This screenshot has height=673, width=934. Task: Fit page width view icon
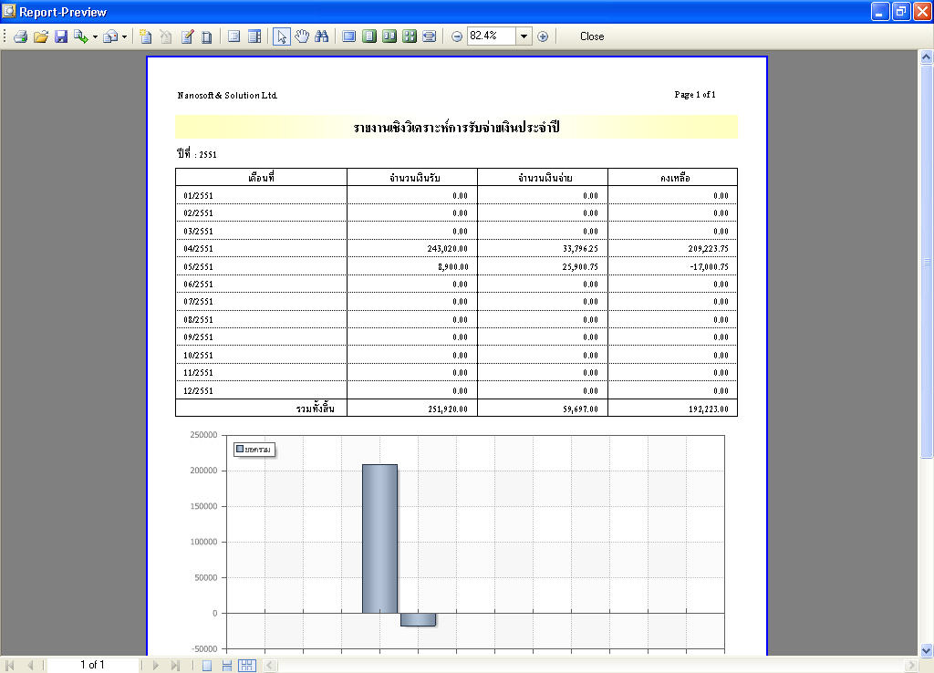pyautogui.click(x=429, y=36)
